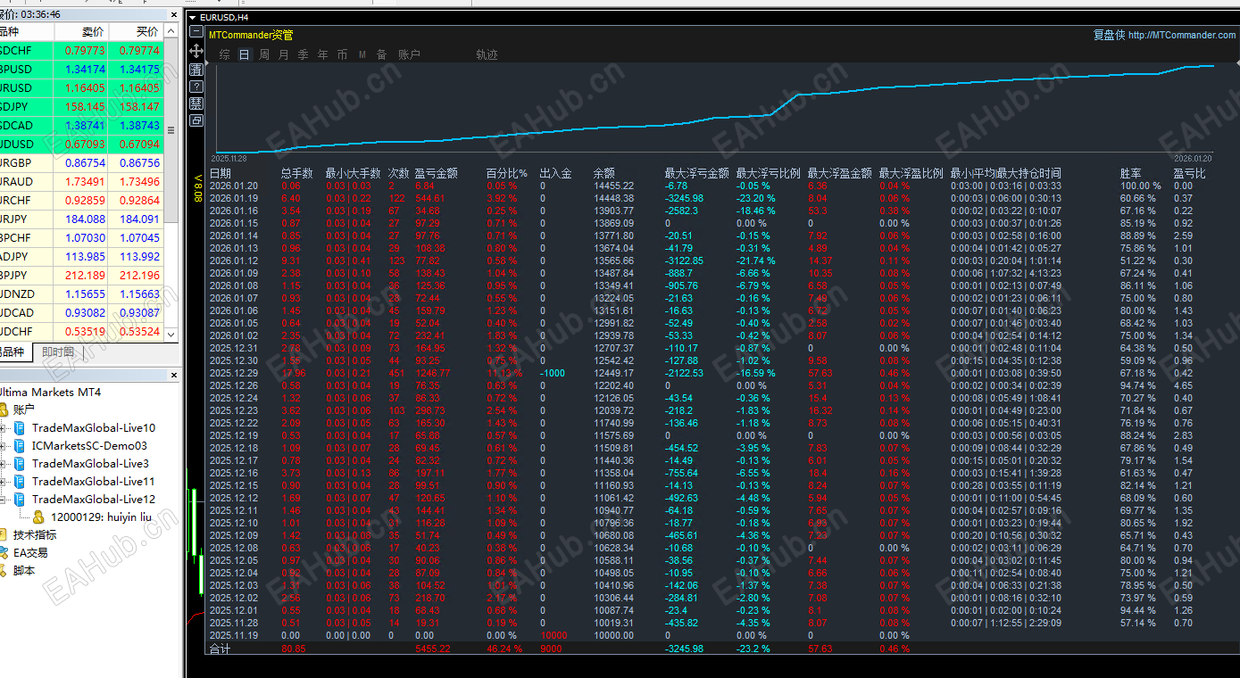Switch statistics to 周 weekly view
This screenshot has height=678, width=1240.
pos(264,54)
